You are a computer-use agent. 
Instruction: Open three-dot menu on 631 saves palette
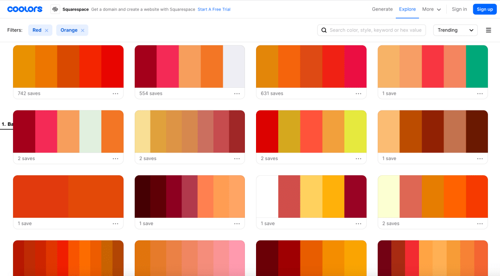point(358,93)
